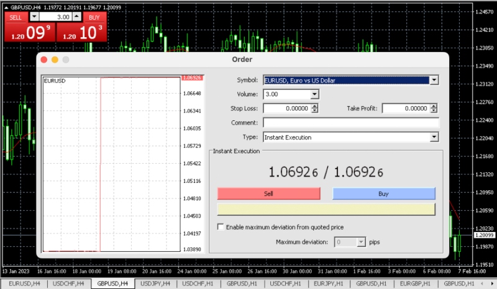Switch to the USDJPY,H4 chart tab
The image size is (497, 289).
click(155, 283)
